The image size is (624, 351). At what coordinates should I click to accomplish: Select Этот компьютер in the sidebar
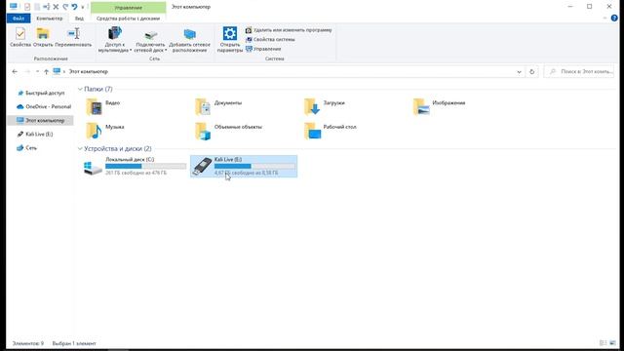[40, 120]
